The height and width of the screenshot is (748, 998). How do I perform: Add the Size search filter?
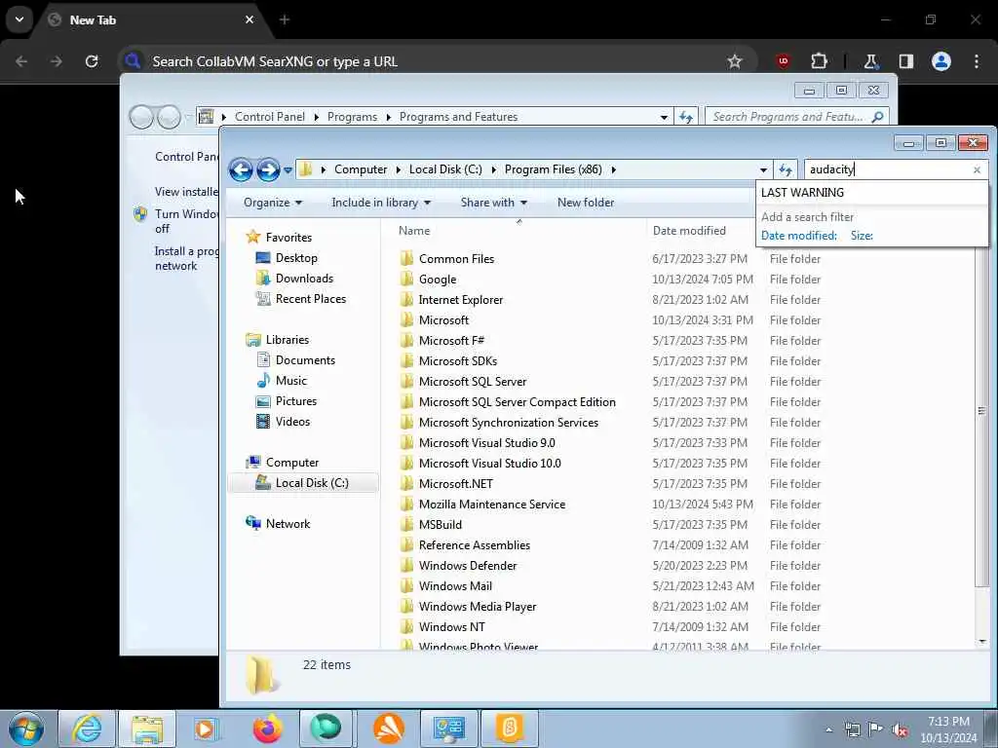[x=862, y=236]
